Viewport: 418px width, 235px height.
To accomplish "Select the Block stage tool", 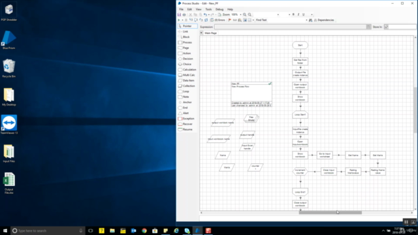I will (186, 37).
